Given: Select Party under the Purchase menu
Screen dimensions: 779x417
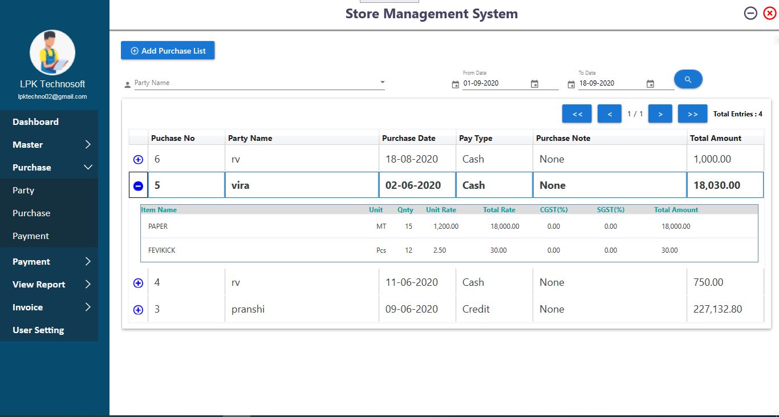Looking at the screenshot, I should point(23,191).
